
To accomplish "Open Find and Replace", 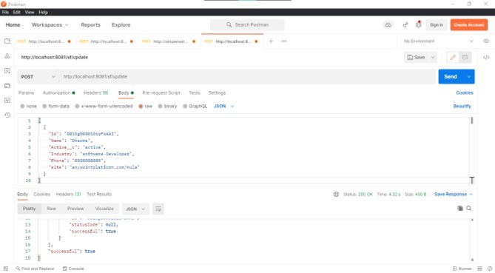I will coord(35,269).
